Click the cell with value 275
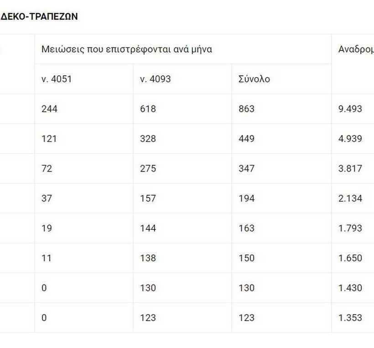374x348 pixels. click(148, 169)
